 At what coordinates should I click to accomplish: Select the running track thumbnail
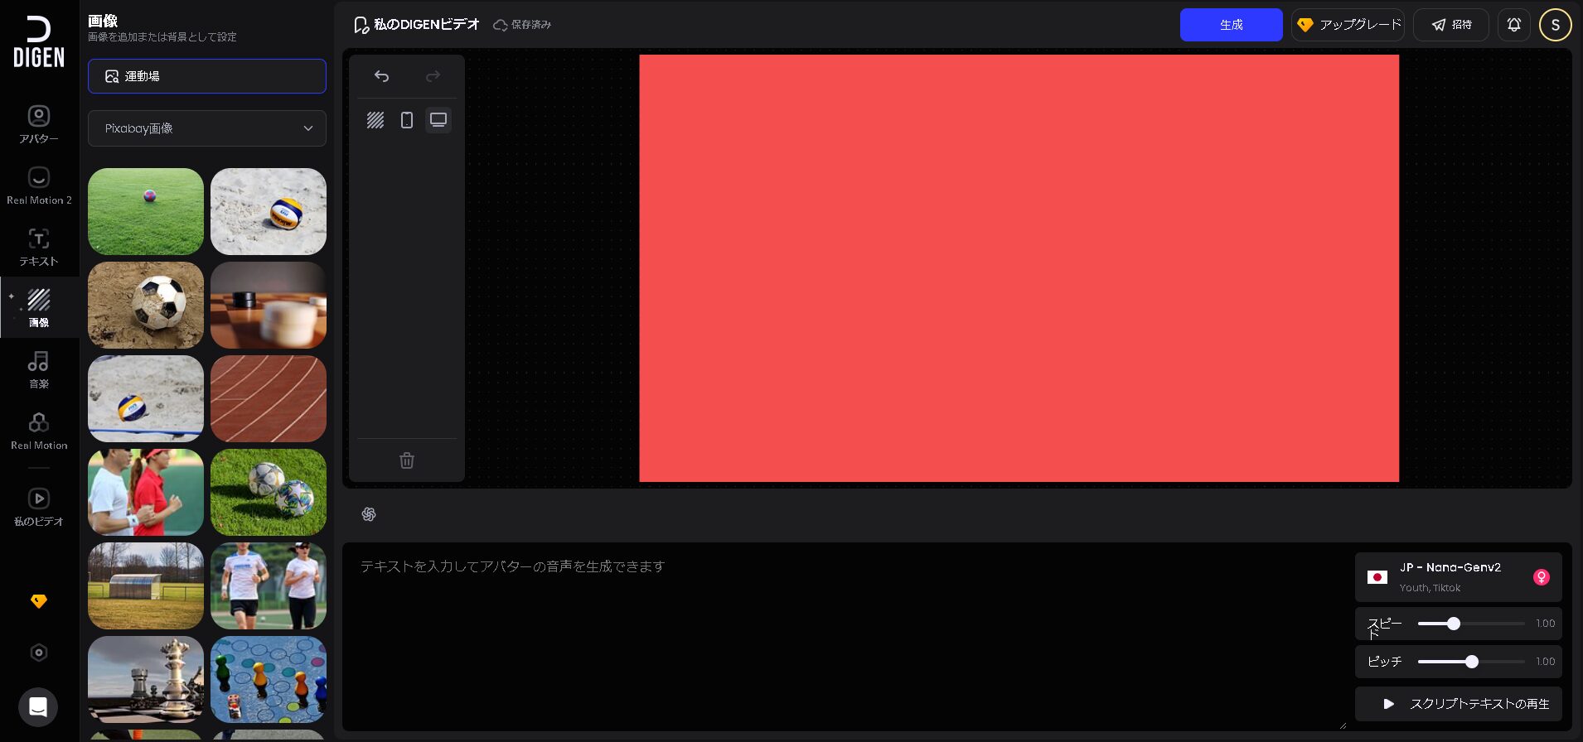(x=269, y=398)
